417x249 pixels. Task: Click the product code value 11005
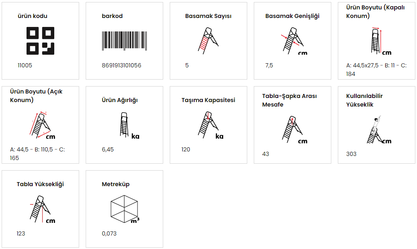(25, 65)
